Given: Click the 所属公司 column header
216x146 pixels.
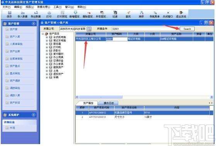Looking at the screenshot, I should [91, 34].
